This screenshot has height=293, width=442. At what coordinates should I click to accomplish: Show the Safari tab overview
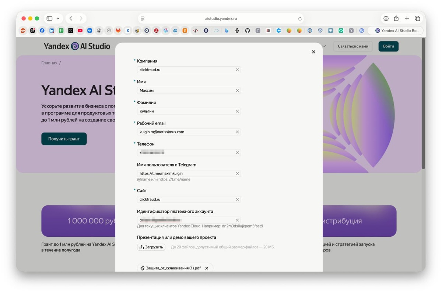[x=417, y=18]
